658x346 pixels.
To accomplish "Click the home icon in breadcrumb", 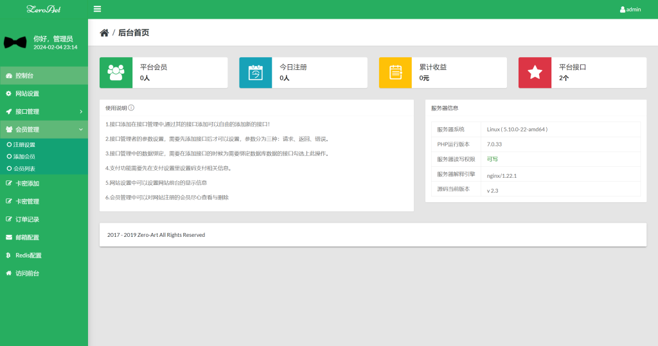I will tap(105, 33).
